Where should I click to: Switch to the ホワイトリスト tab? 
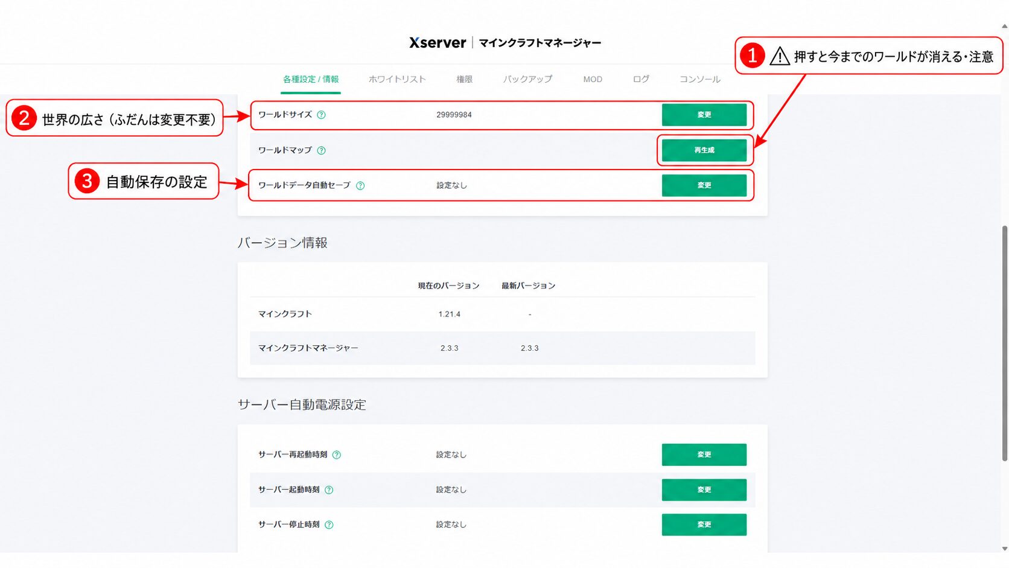[x=397, y=79]
